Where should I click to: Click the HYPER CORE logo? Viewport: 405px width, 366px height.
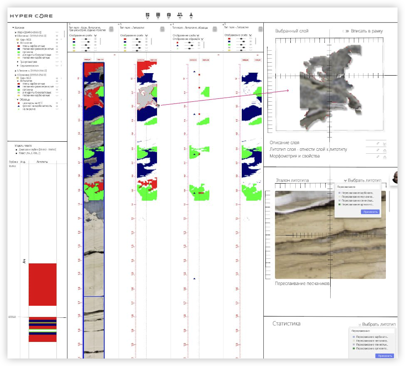point(31,16)
